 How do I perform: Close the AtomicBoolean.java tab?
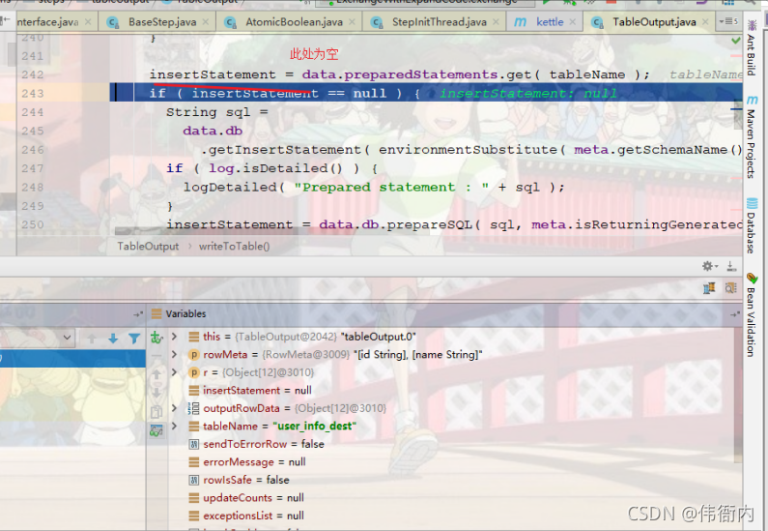click(x=353, y=22)
